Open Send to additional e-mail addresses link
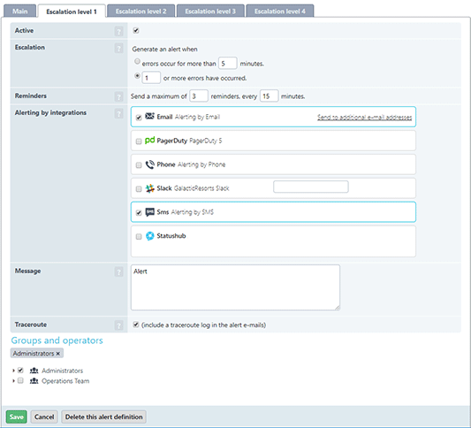The image size is (471, 428). coord(364,118)
